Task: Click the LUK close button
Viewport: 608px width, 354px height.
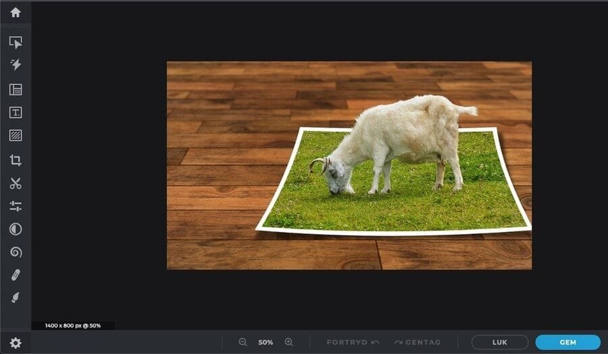Action: point(500,343)
